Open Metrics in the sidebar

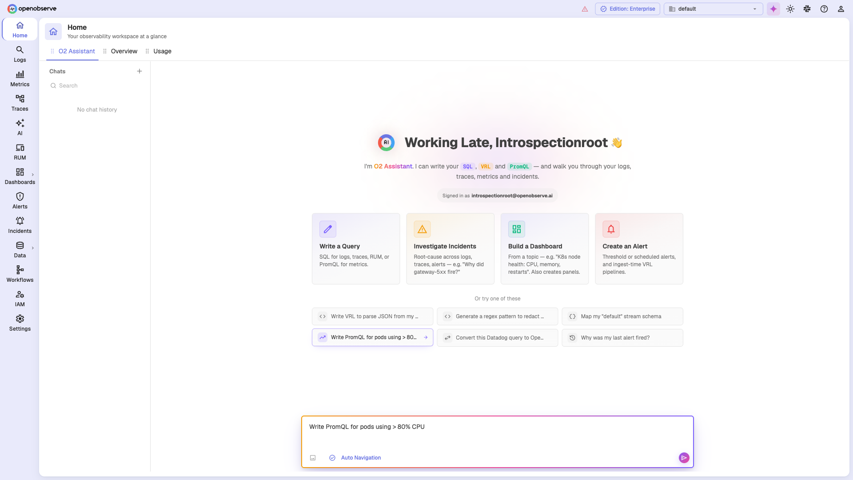[x=20, y=79]
